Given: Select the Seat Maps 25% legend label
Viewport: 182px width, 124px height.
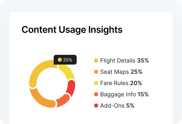Looking at the screenshot, I should tap(121, 72).
